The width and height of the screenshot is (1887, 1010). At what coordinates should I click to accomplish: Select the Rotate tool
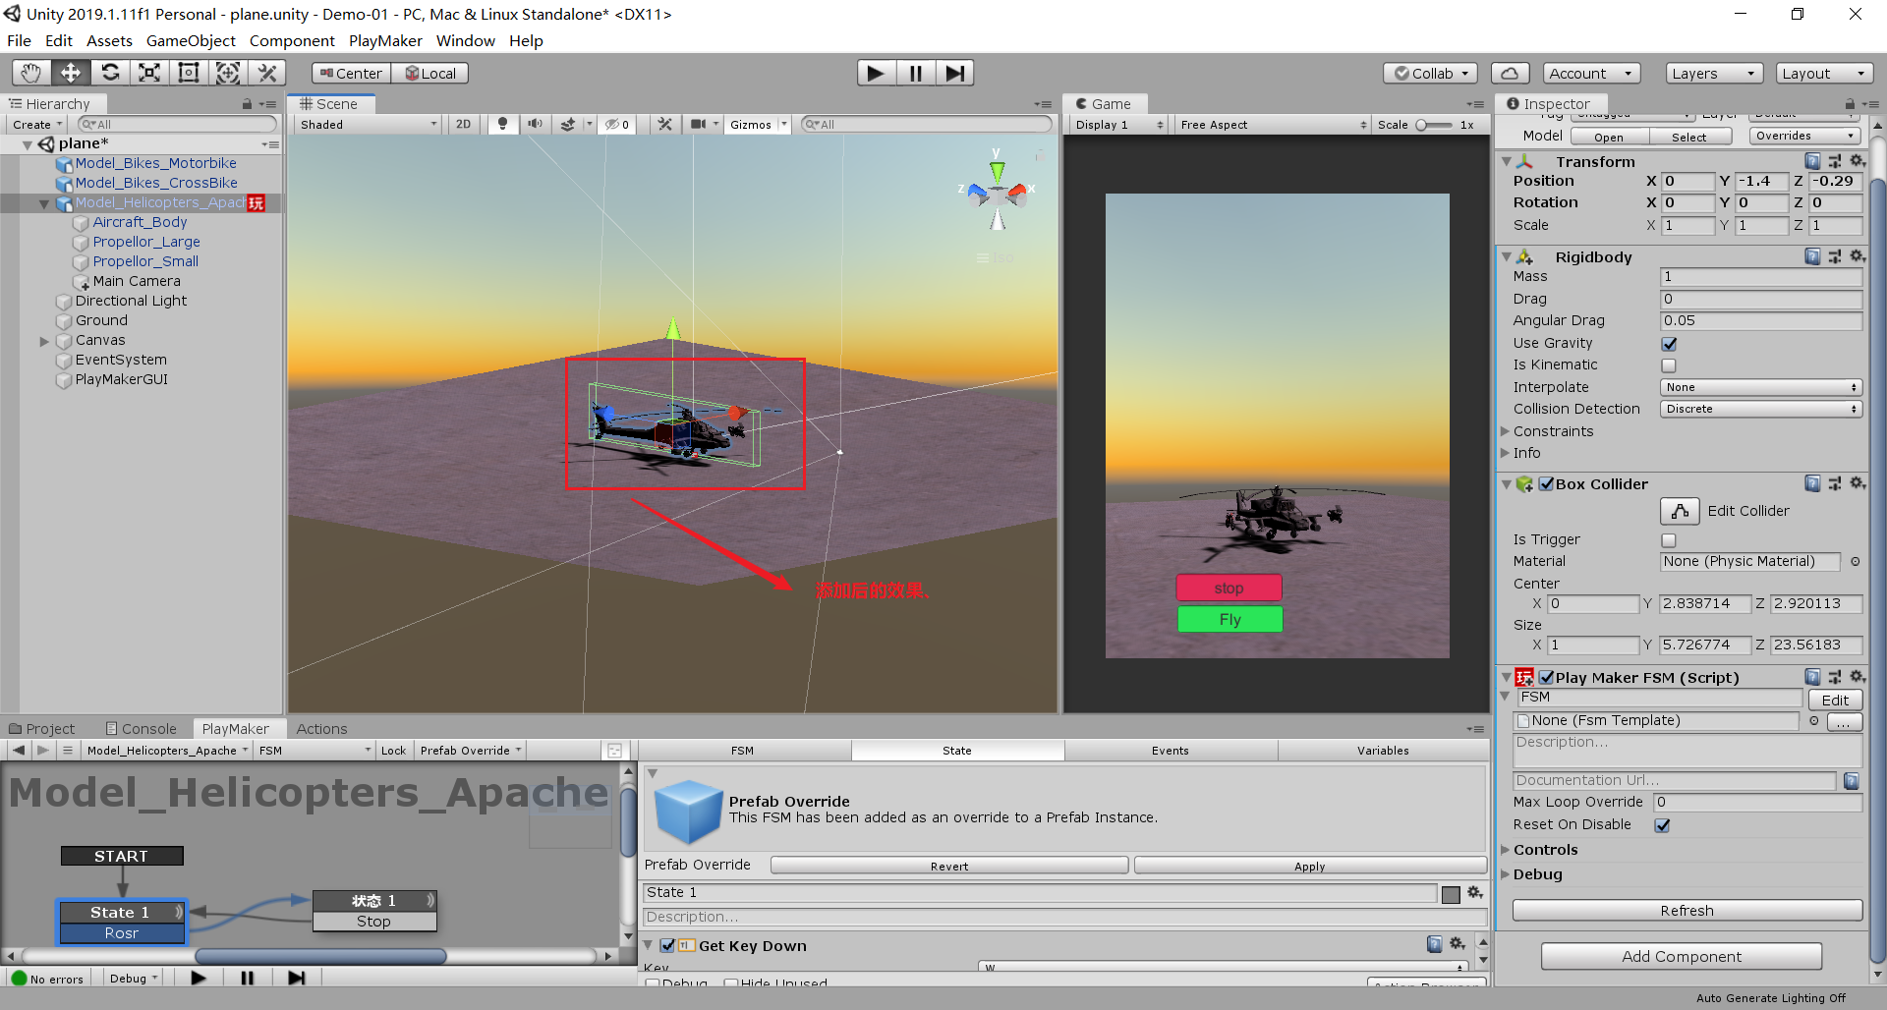(x=110, y=72)
